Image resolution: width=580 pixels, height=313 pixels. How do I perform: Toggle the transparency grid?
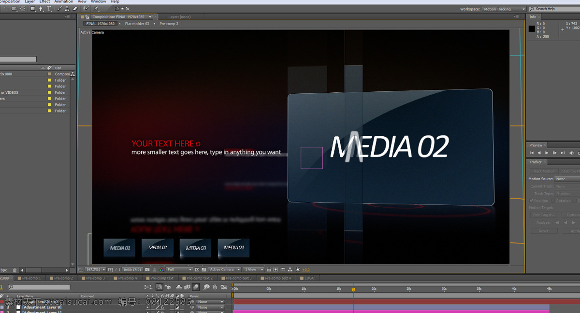[204, 270]
